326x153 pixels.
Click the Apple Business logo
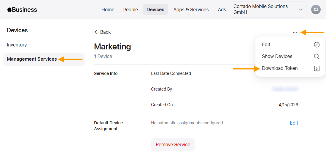point(22,9)
